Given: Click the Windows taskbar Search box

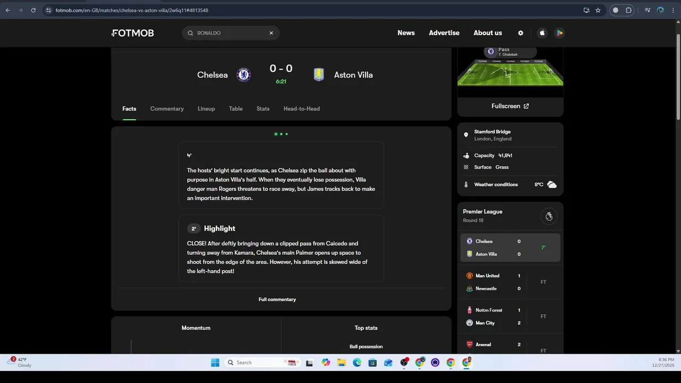Looking at the screenshot, I should tap(262, 363).
